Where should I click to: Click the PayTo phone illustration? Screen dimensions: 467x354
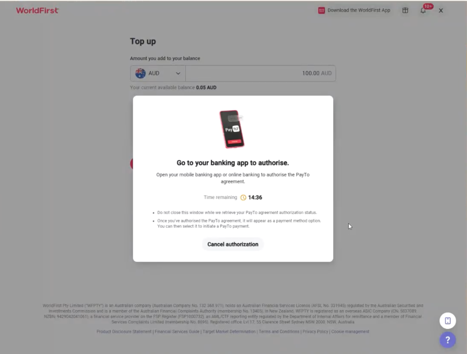232,129
